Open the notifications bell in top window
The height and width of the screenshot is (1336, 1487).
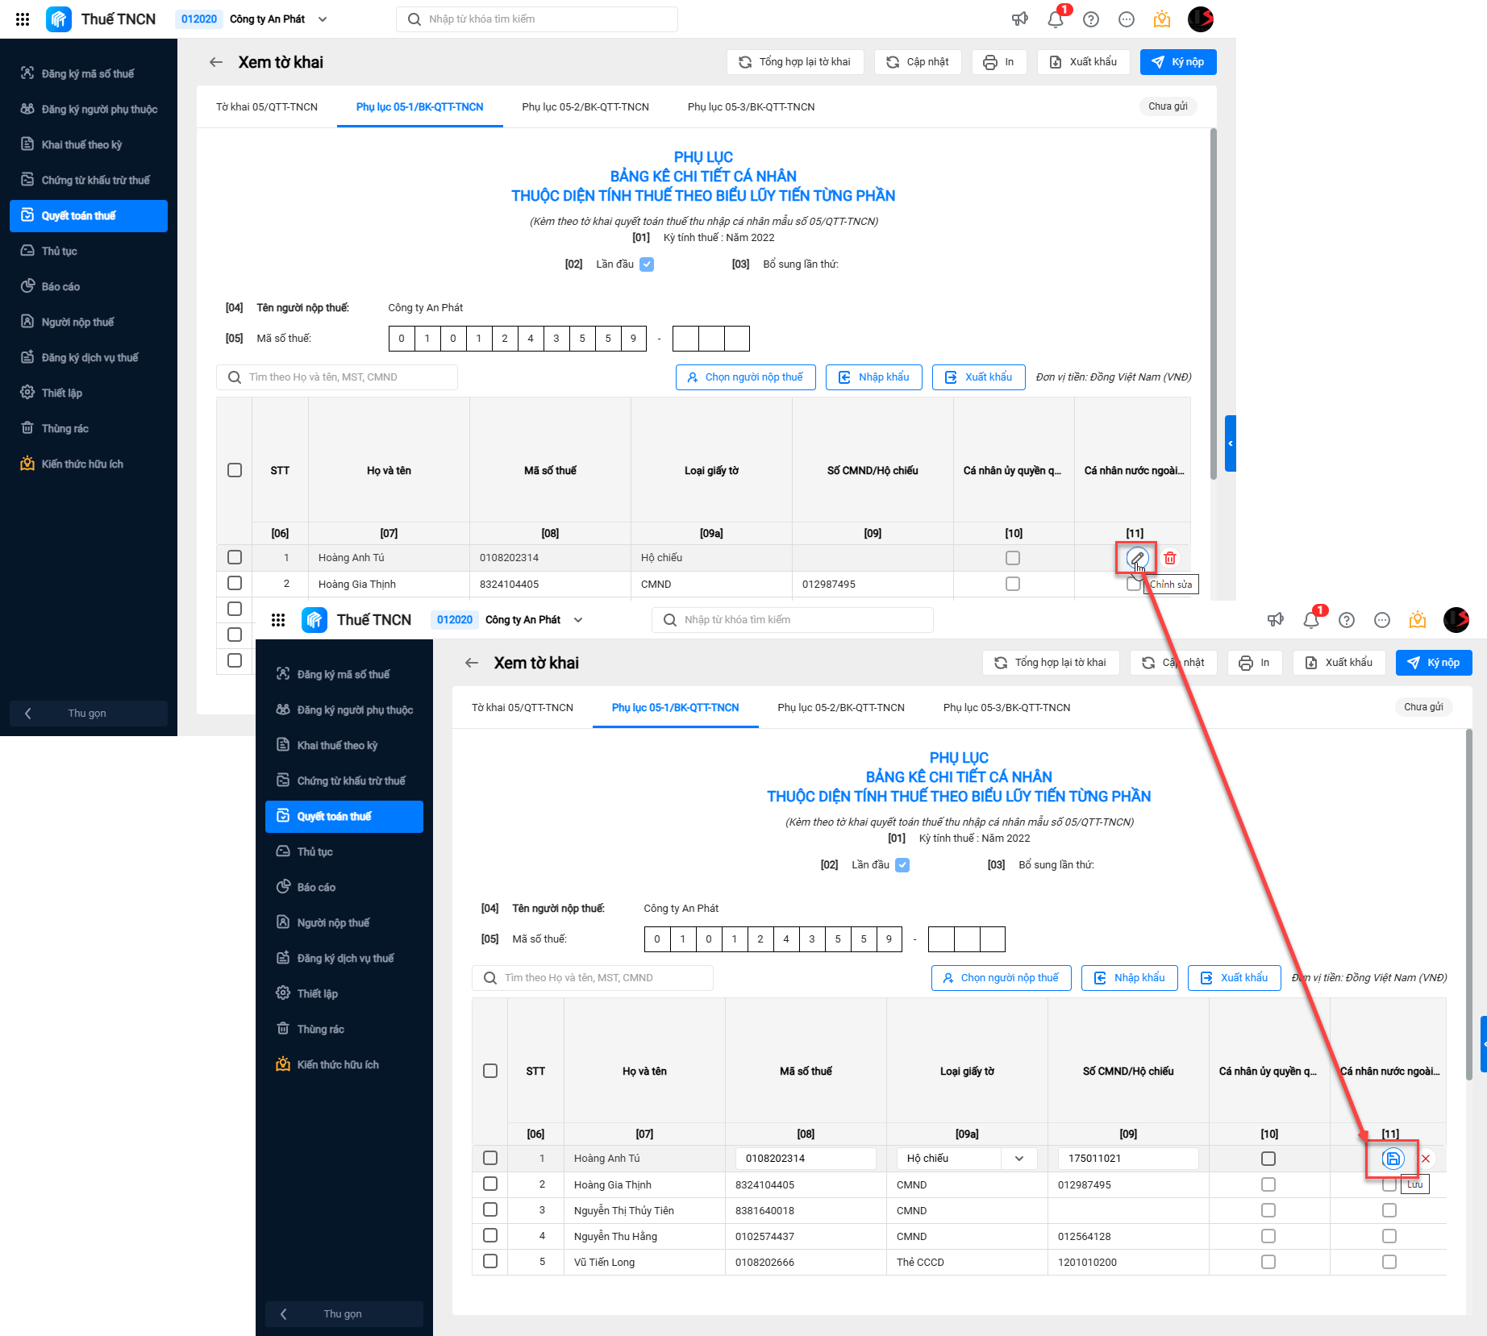click(1056, 19)
